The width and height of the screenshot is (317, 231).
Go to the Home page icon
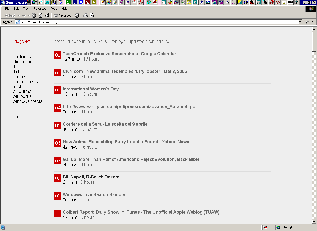coord(47,15)
